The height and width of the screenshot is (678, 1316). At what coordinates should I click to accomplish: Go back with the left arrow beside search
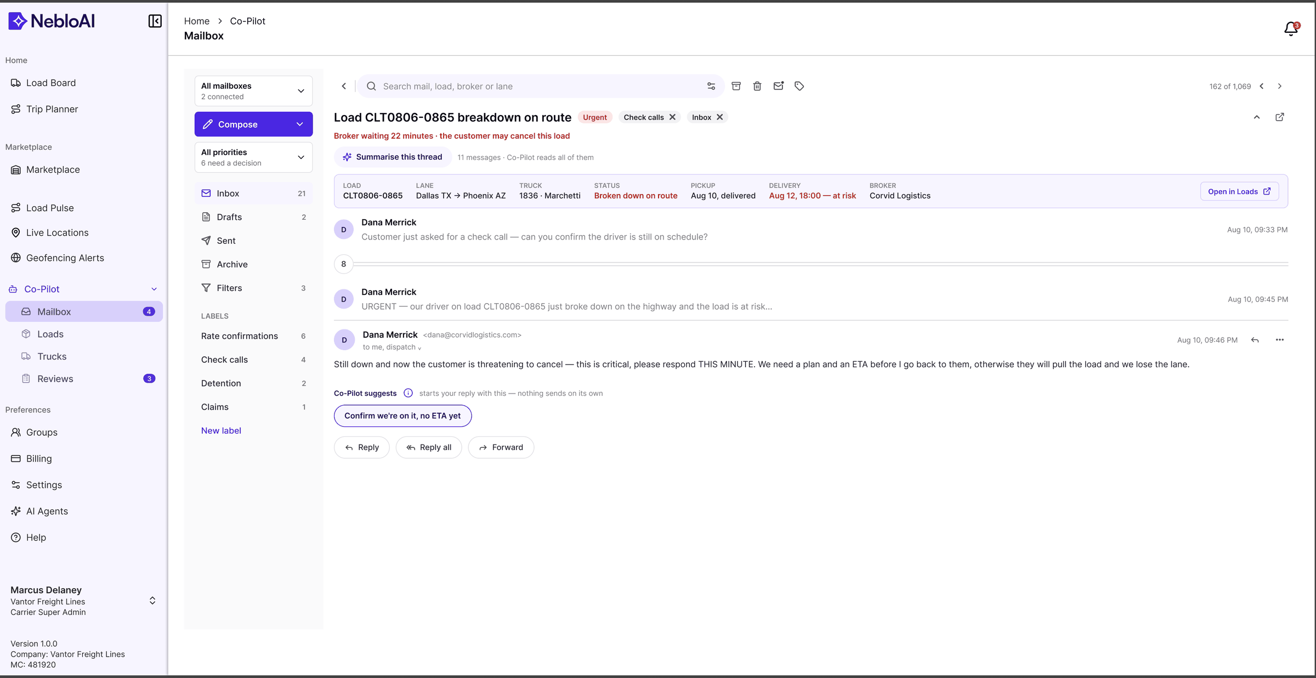pyautogui.click(x=344, y=86)
